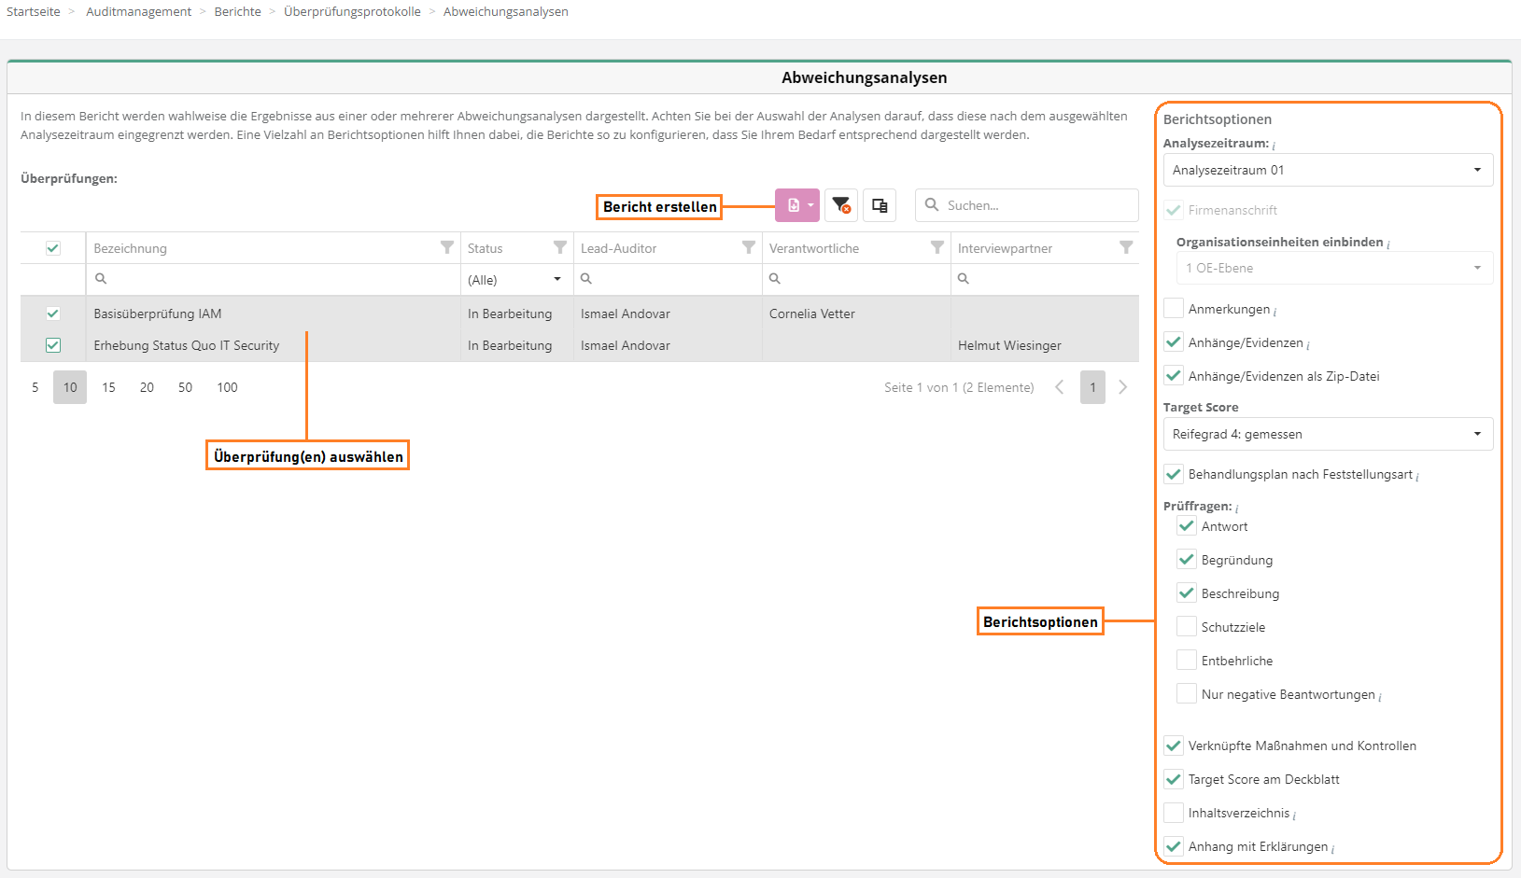Image resolution: width=1521 pixels, height=878 pixels.
Task: Navigate to Auditmanagement in the breadcrumb
Action: [138, 12]
